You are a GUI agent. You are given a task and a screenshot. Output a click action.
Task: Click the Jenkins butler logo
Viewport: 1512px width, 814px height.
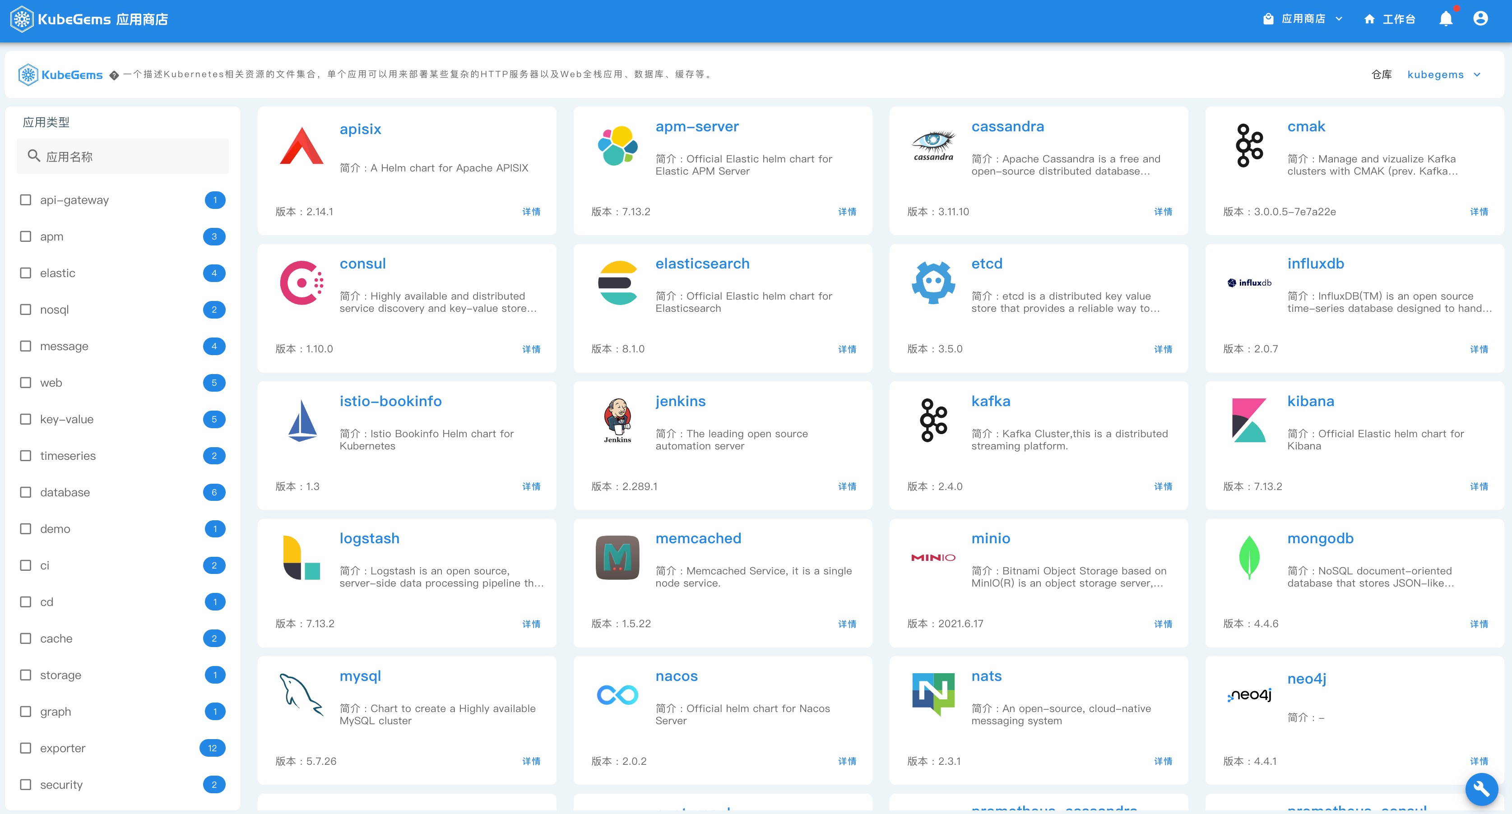tap(617, 420)
